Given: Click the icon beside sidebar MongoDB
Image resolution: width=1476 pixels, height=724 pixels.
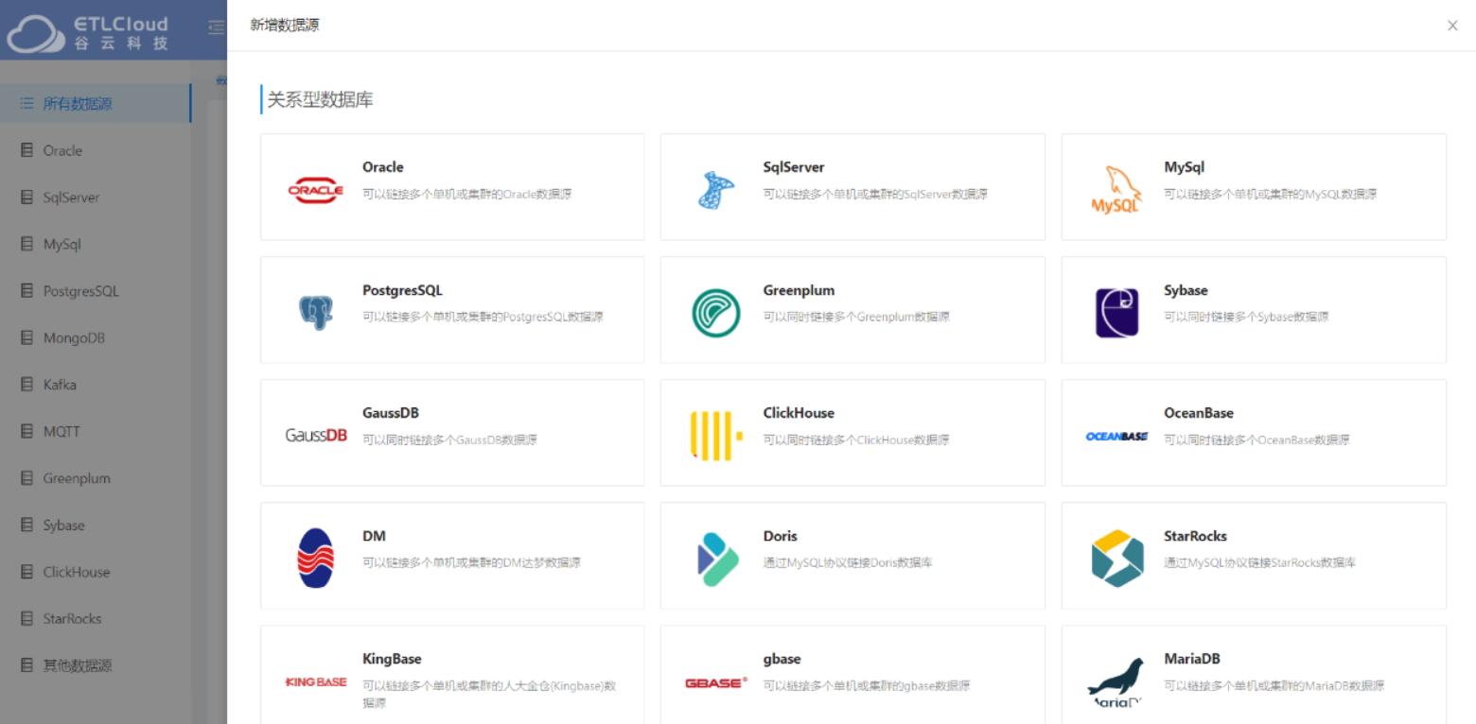Looking at the screenshot, I should click(x=26, y=337).
